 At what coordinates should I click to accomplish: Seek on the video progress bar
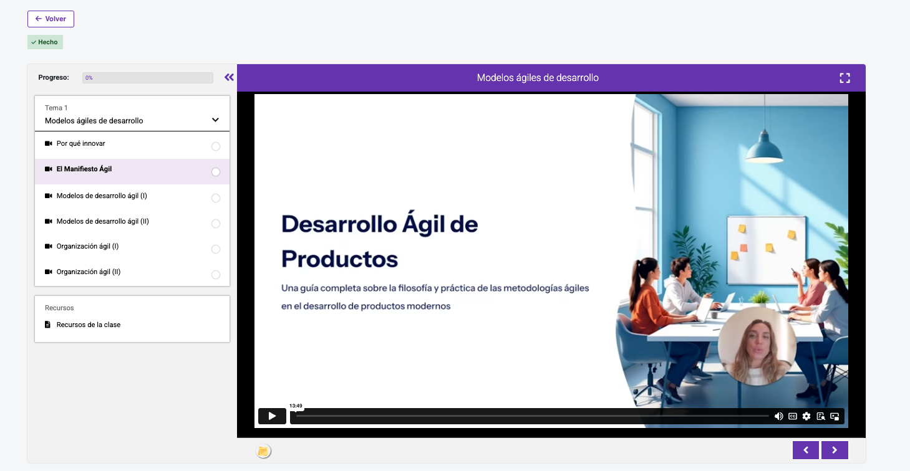click(530, 416)
